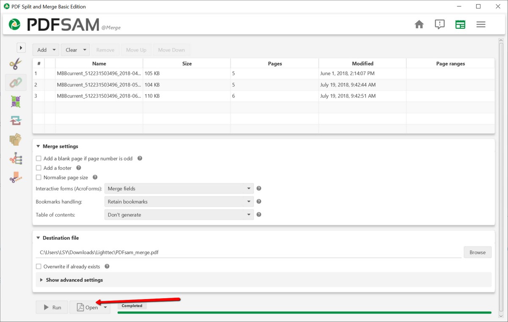Viewport: 508px width, 322px height.
Task: Enable 'Add a blank page if page number is odd'
Action: 39,158
